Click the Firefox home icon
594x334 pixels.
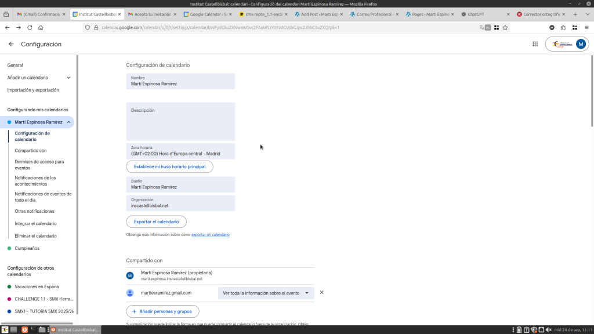pyautogui.click(x=41, y=27)
